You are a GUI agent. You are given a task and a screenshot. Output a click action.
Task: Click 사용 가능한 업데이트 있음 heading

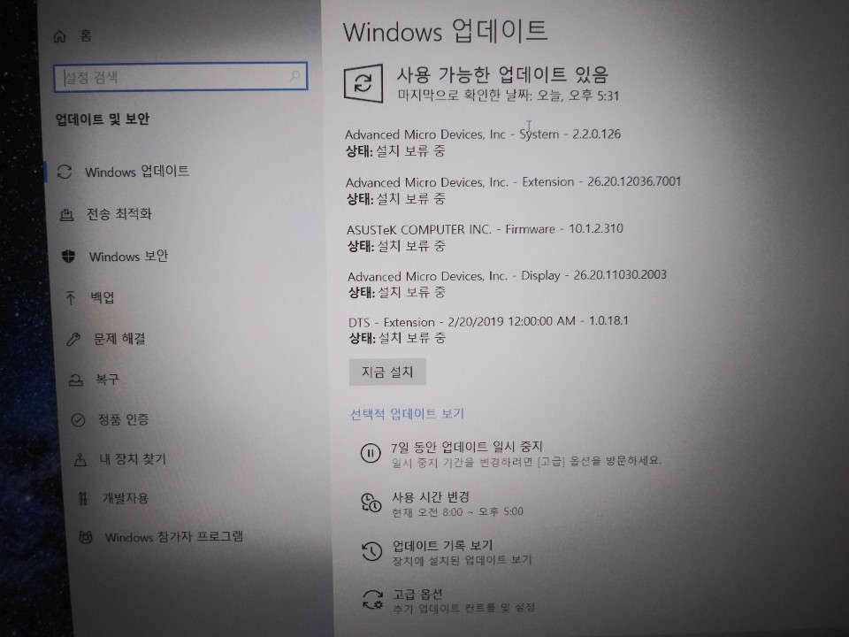click(x=503, y=74)
